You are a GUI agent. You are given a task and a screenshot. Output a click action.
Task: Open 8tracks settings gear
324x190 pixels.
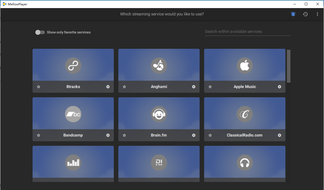point(108,87)
